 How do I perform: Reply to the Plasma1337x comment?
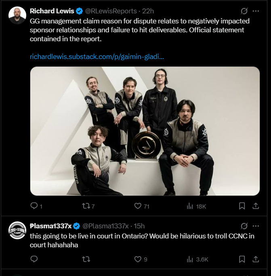tap(34, 259)
